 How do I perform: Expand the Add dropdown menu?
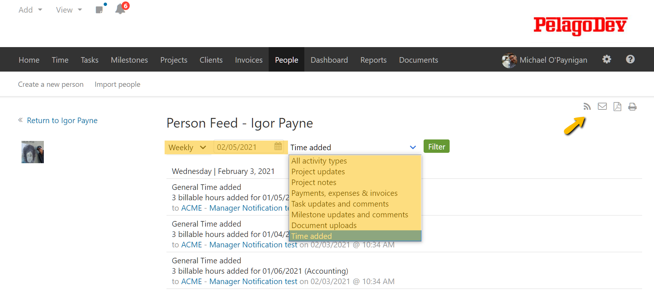pyautogui.click(x=30, y=10)
